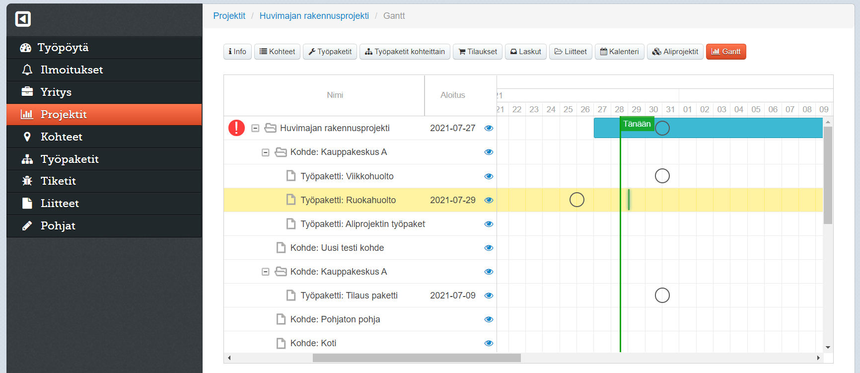The image size is (860, 373).
Task: Click the red warning exclamation icon
Action: point(236,128)
